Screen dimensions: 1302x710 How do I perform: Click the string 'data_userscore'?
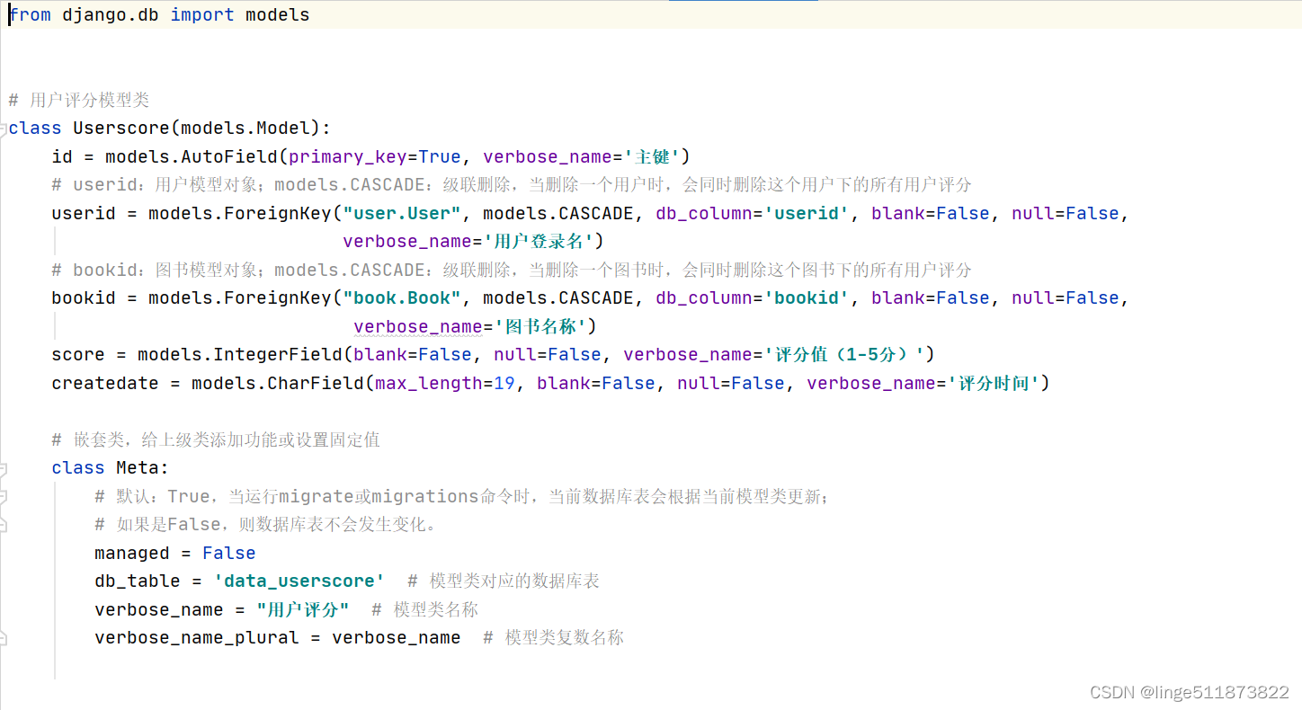[299, 581]
